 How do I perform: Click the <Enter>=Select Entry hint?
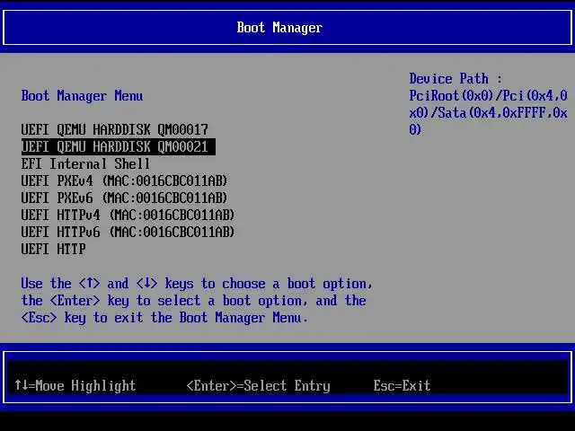(x=259, y=385)
